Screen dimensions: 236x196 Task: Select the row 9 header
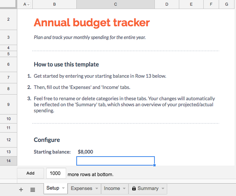click(8, 104)
